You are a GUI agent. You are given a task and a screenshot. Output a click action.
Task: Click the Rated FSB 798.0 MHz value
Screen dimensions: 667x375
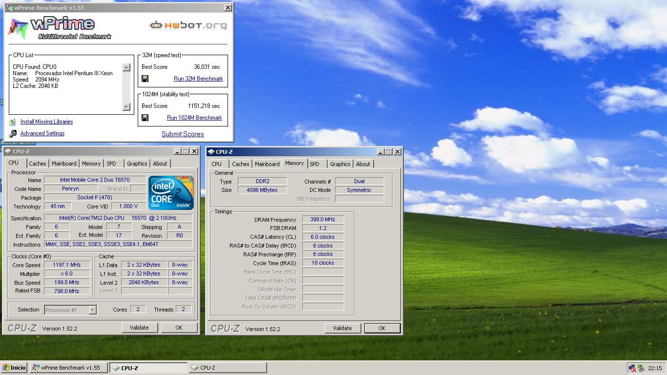click(67, 291)
